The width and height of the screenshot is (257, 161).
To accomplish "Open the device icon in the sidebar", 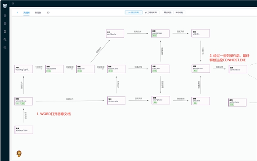I will pos(5,32).
